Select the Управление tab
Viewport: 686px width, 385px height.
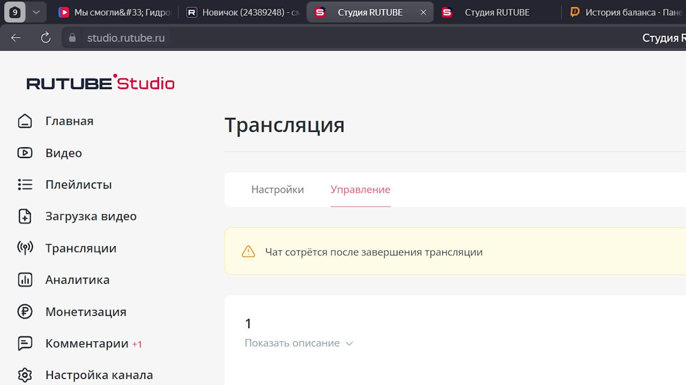[360, 189]
